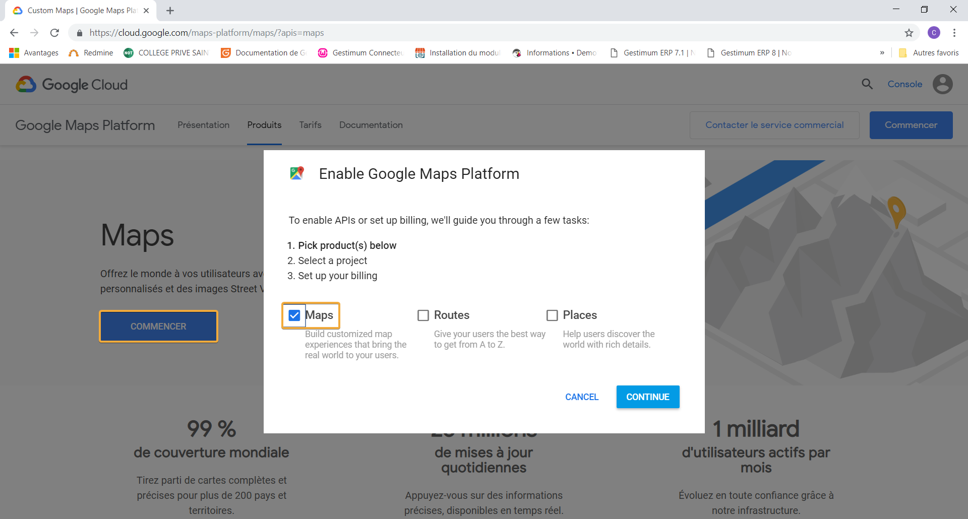The width and height of the screenshot is (968, 519).
Task: Open the Installation du module bookmark
Action: [458, 53]
